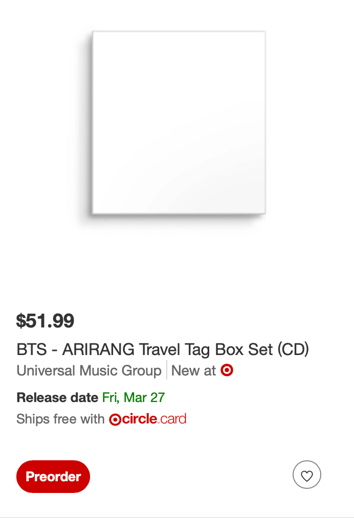Click the 'card' word in the Circle Card logo
This screenshot has width=354, height=518.
[x=173, y=419]
